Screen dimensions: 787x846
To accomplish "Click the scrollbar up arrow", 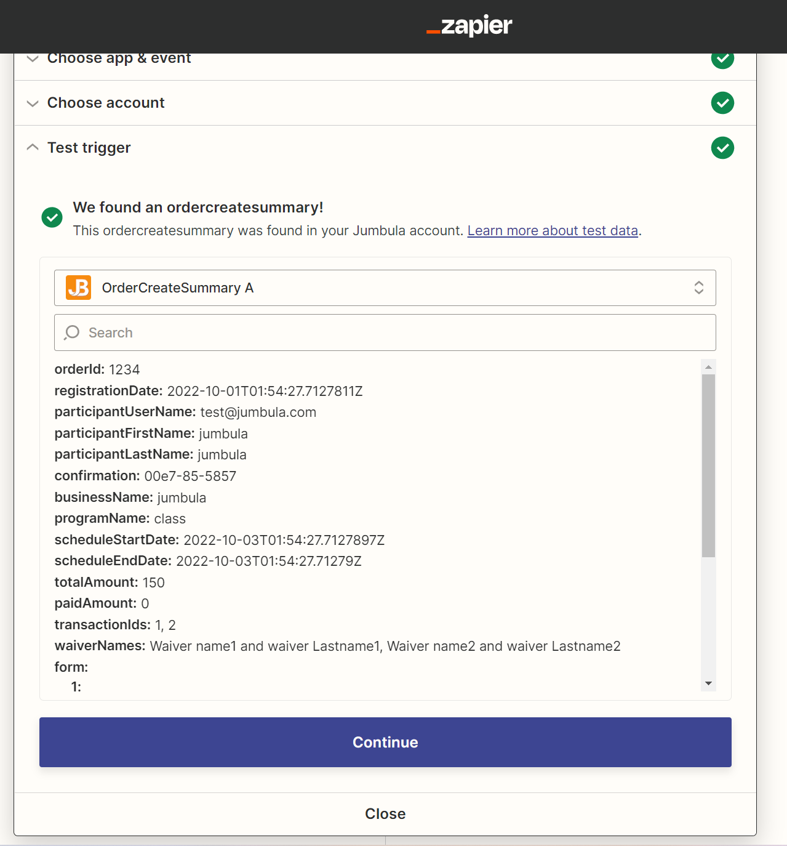I will [x=708, y=367].
